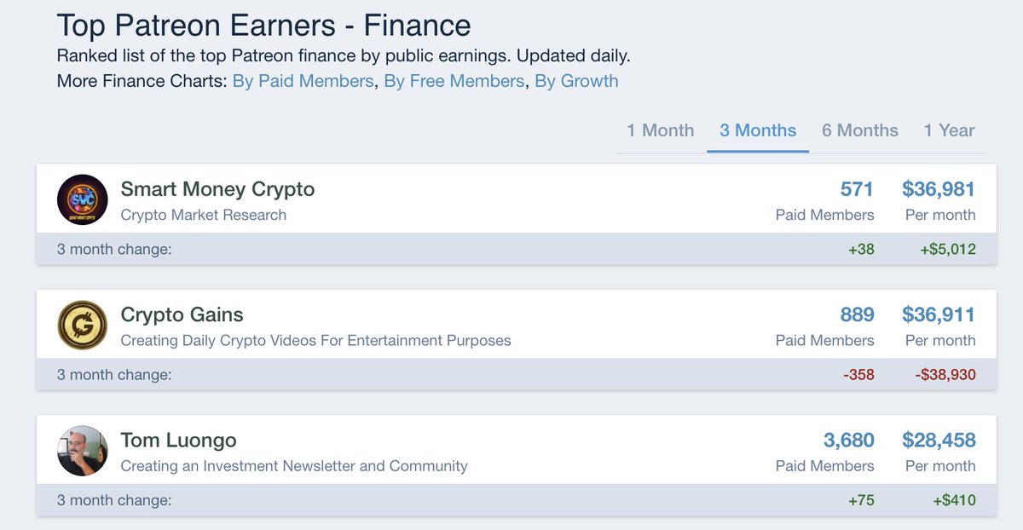Click the Top Patreon Earners - Finance heading
This screenshot has height=530, width=1023.
coord(264,25)
